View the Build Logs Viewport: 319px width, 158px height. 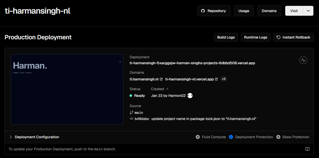226,37
